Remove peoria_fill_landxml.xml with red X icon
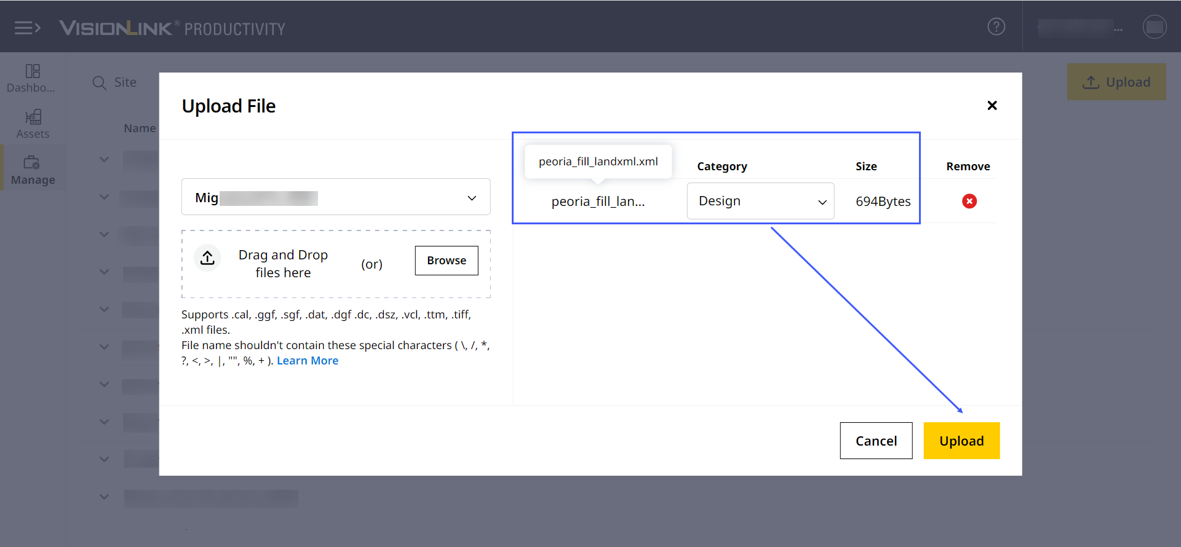The width and height of the screenshot is (1181, 547). [x=969, y=201]
